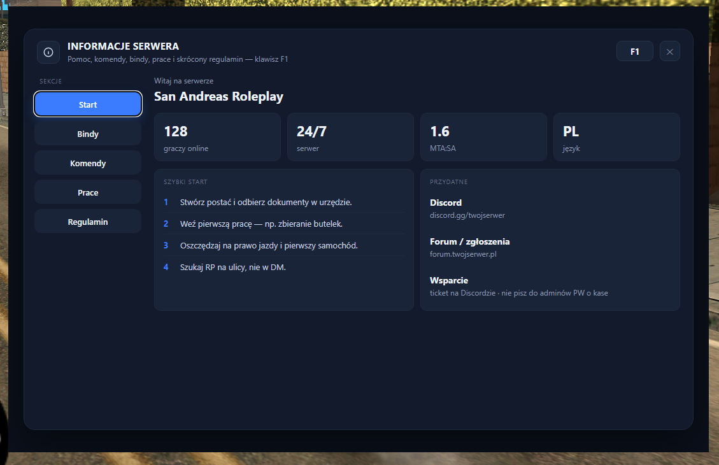Open the Bindy section
719x465 pixels.
click(x=88, y=134)
